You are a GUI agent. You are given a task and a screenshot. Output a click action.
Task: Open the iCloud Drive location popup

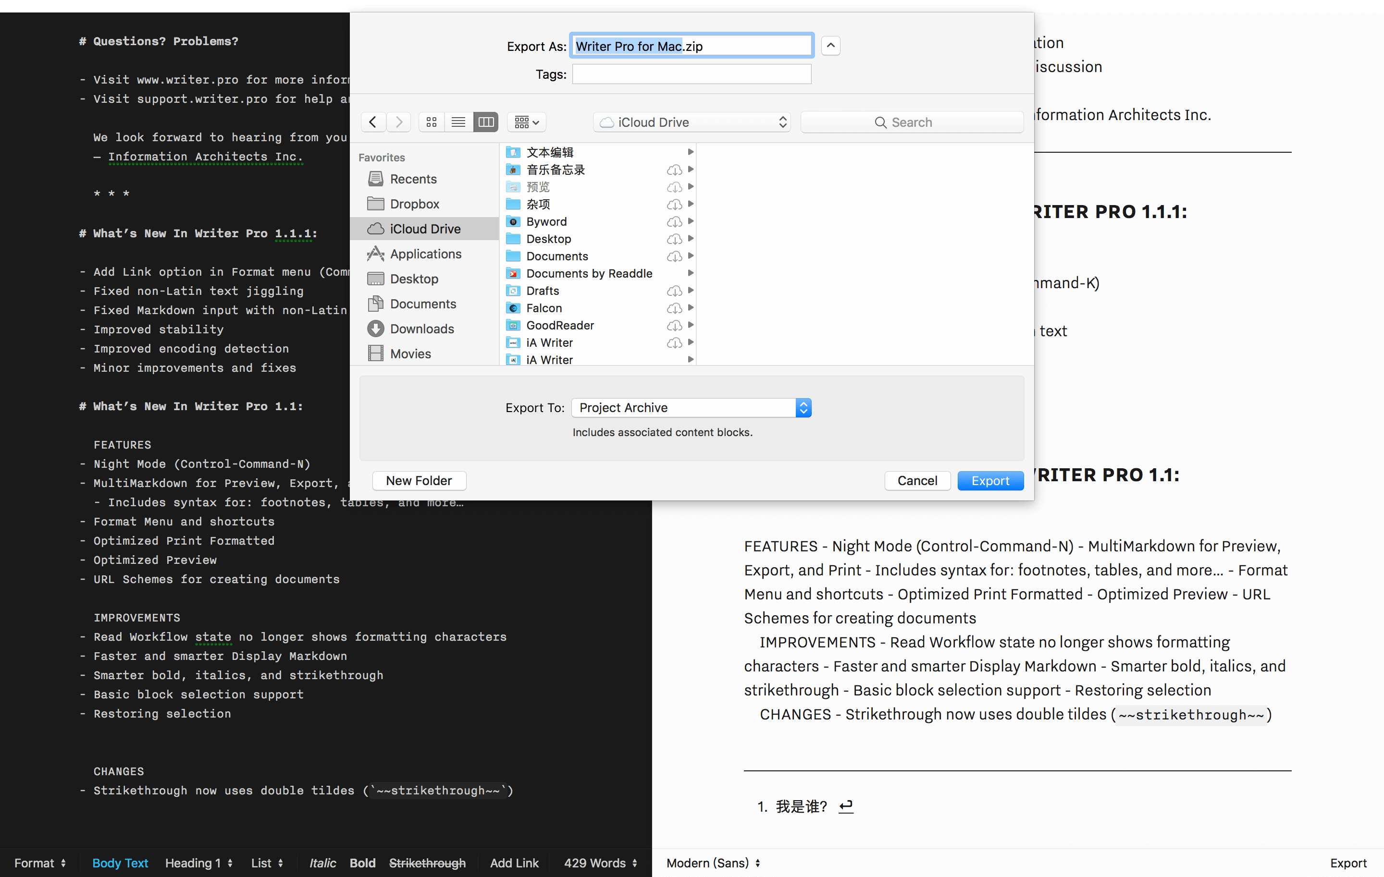(692, 122)
